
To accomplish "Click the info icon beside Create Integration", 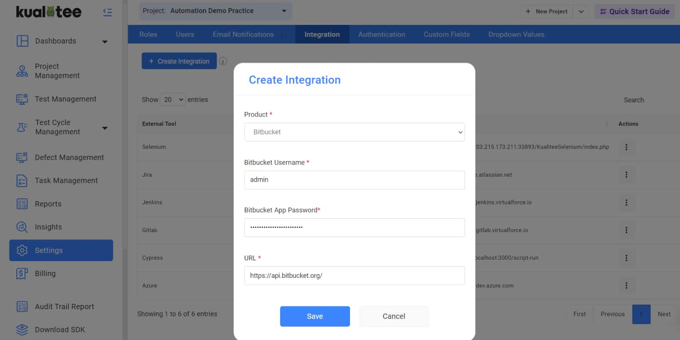I will [x=223, y=61].
